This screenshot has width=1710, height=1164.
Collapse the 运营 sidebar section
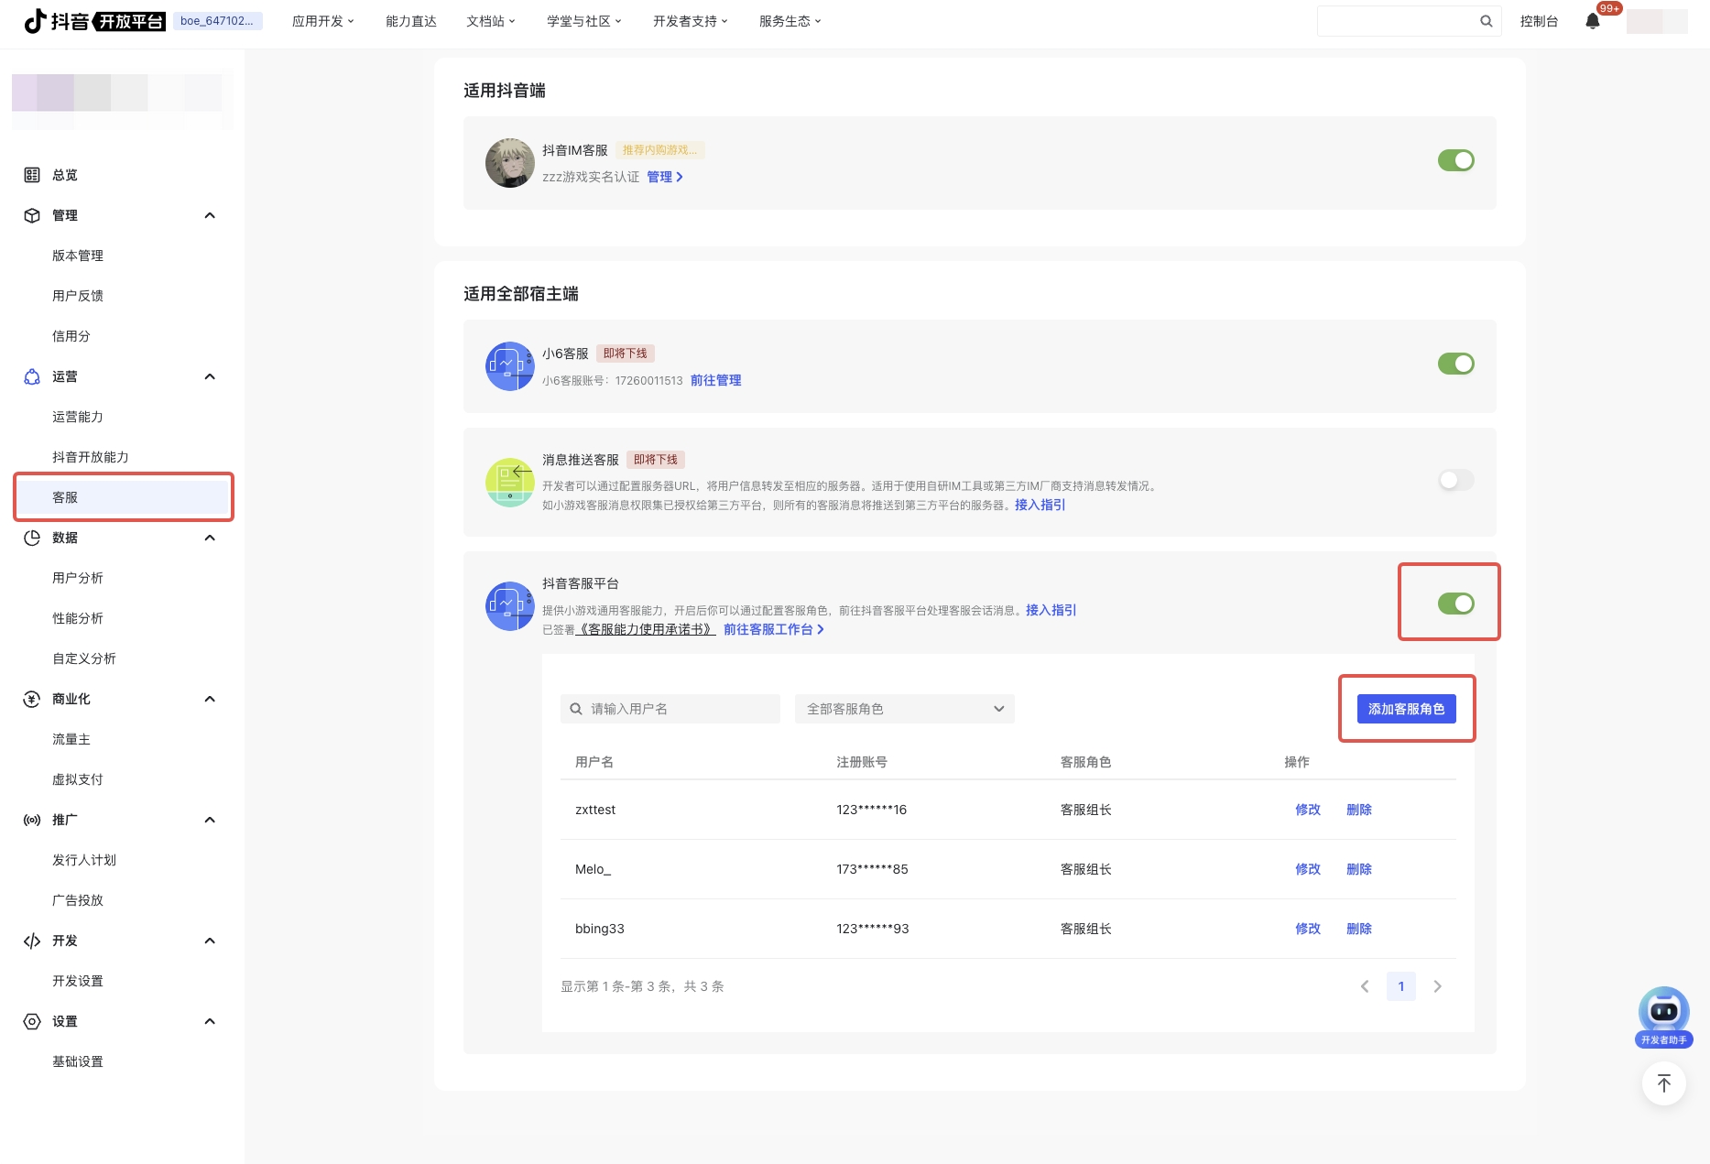coord(210,376)
